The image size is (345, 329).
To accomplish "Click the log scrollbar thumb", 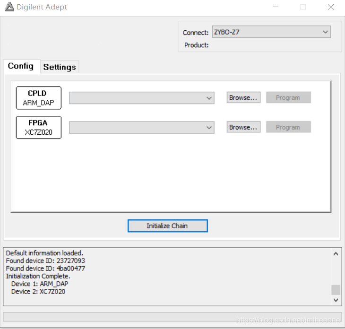I will pyautogui.click(x=336, y=290).
